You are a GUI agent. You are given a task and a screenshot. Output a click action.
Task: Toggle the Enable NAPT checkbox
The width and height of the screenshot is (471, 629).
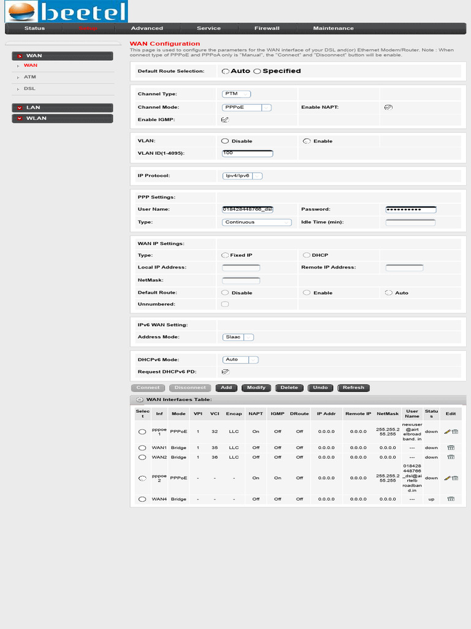point(388,107)
